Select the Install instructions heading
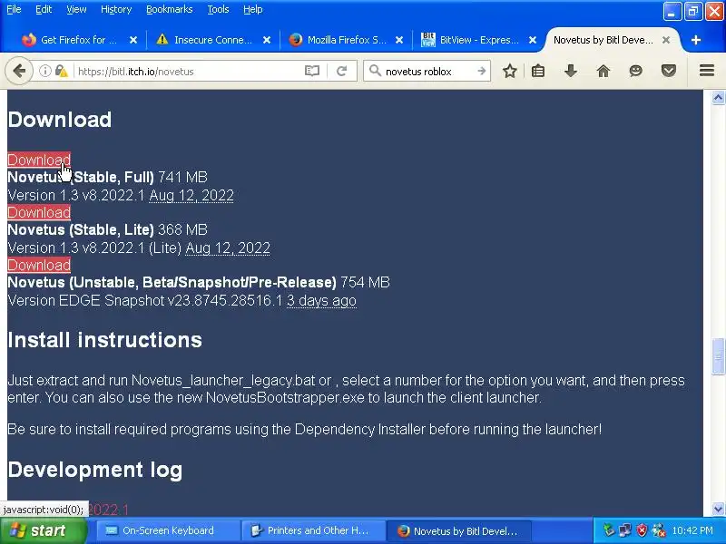The image size is (726, 544). point(104,340)
